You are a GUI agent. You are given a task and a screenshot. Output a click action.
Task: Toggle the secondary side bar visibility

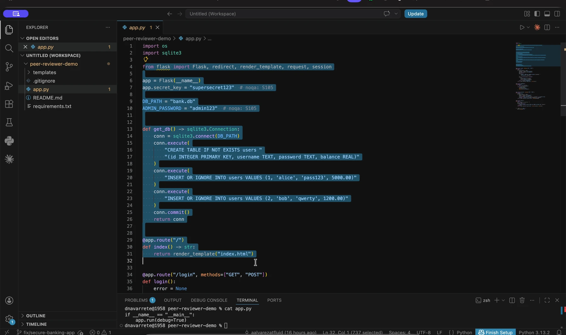point(557,14)
